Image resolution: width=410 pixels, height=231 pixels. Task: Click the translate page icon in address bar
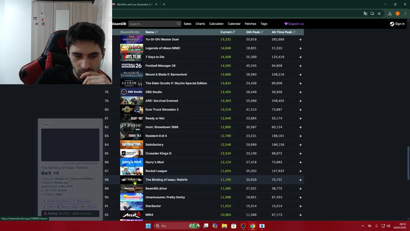[365, 13]
